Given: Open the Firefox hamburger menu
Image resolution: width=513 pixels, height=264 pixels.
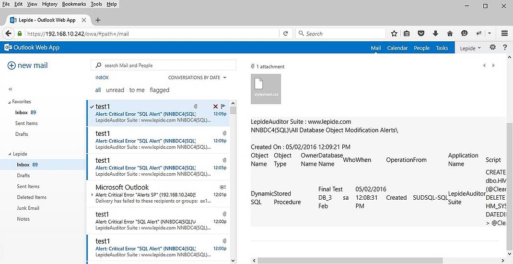Looking at the screenshot, I should click(x=504, y=34).
